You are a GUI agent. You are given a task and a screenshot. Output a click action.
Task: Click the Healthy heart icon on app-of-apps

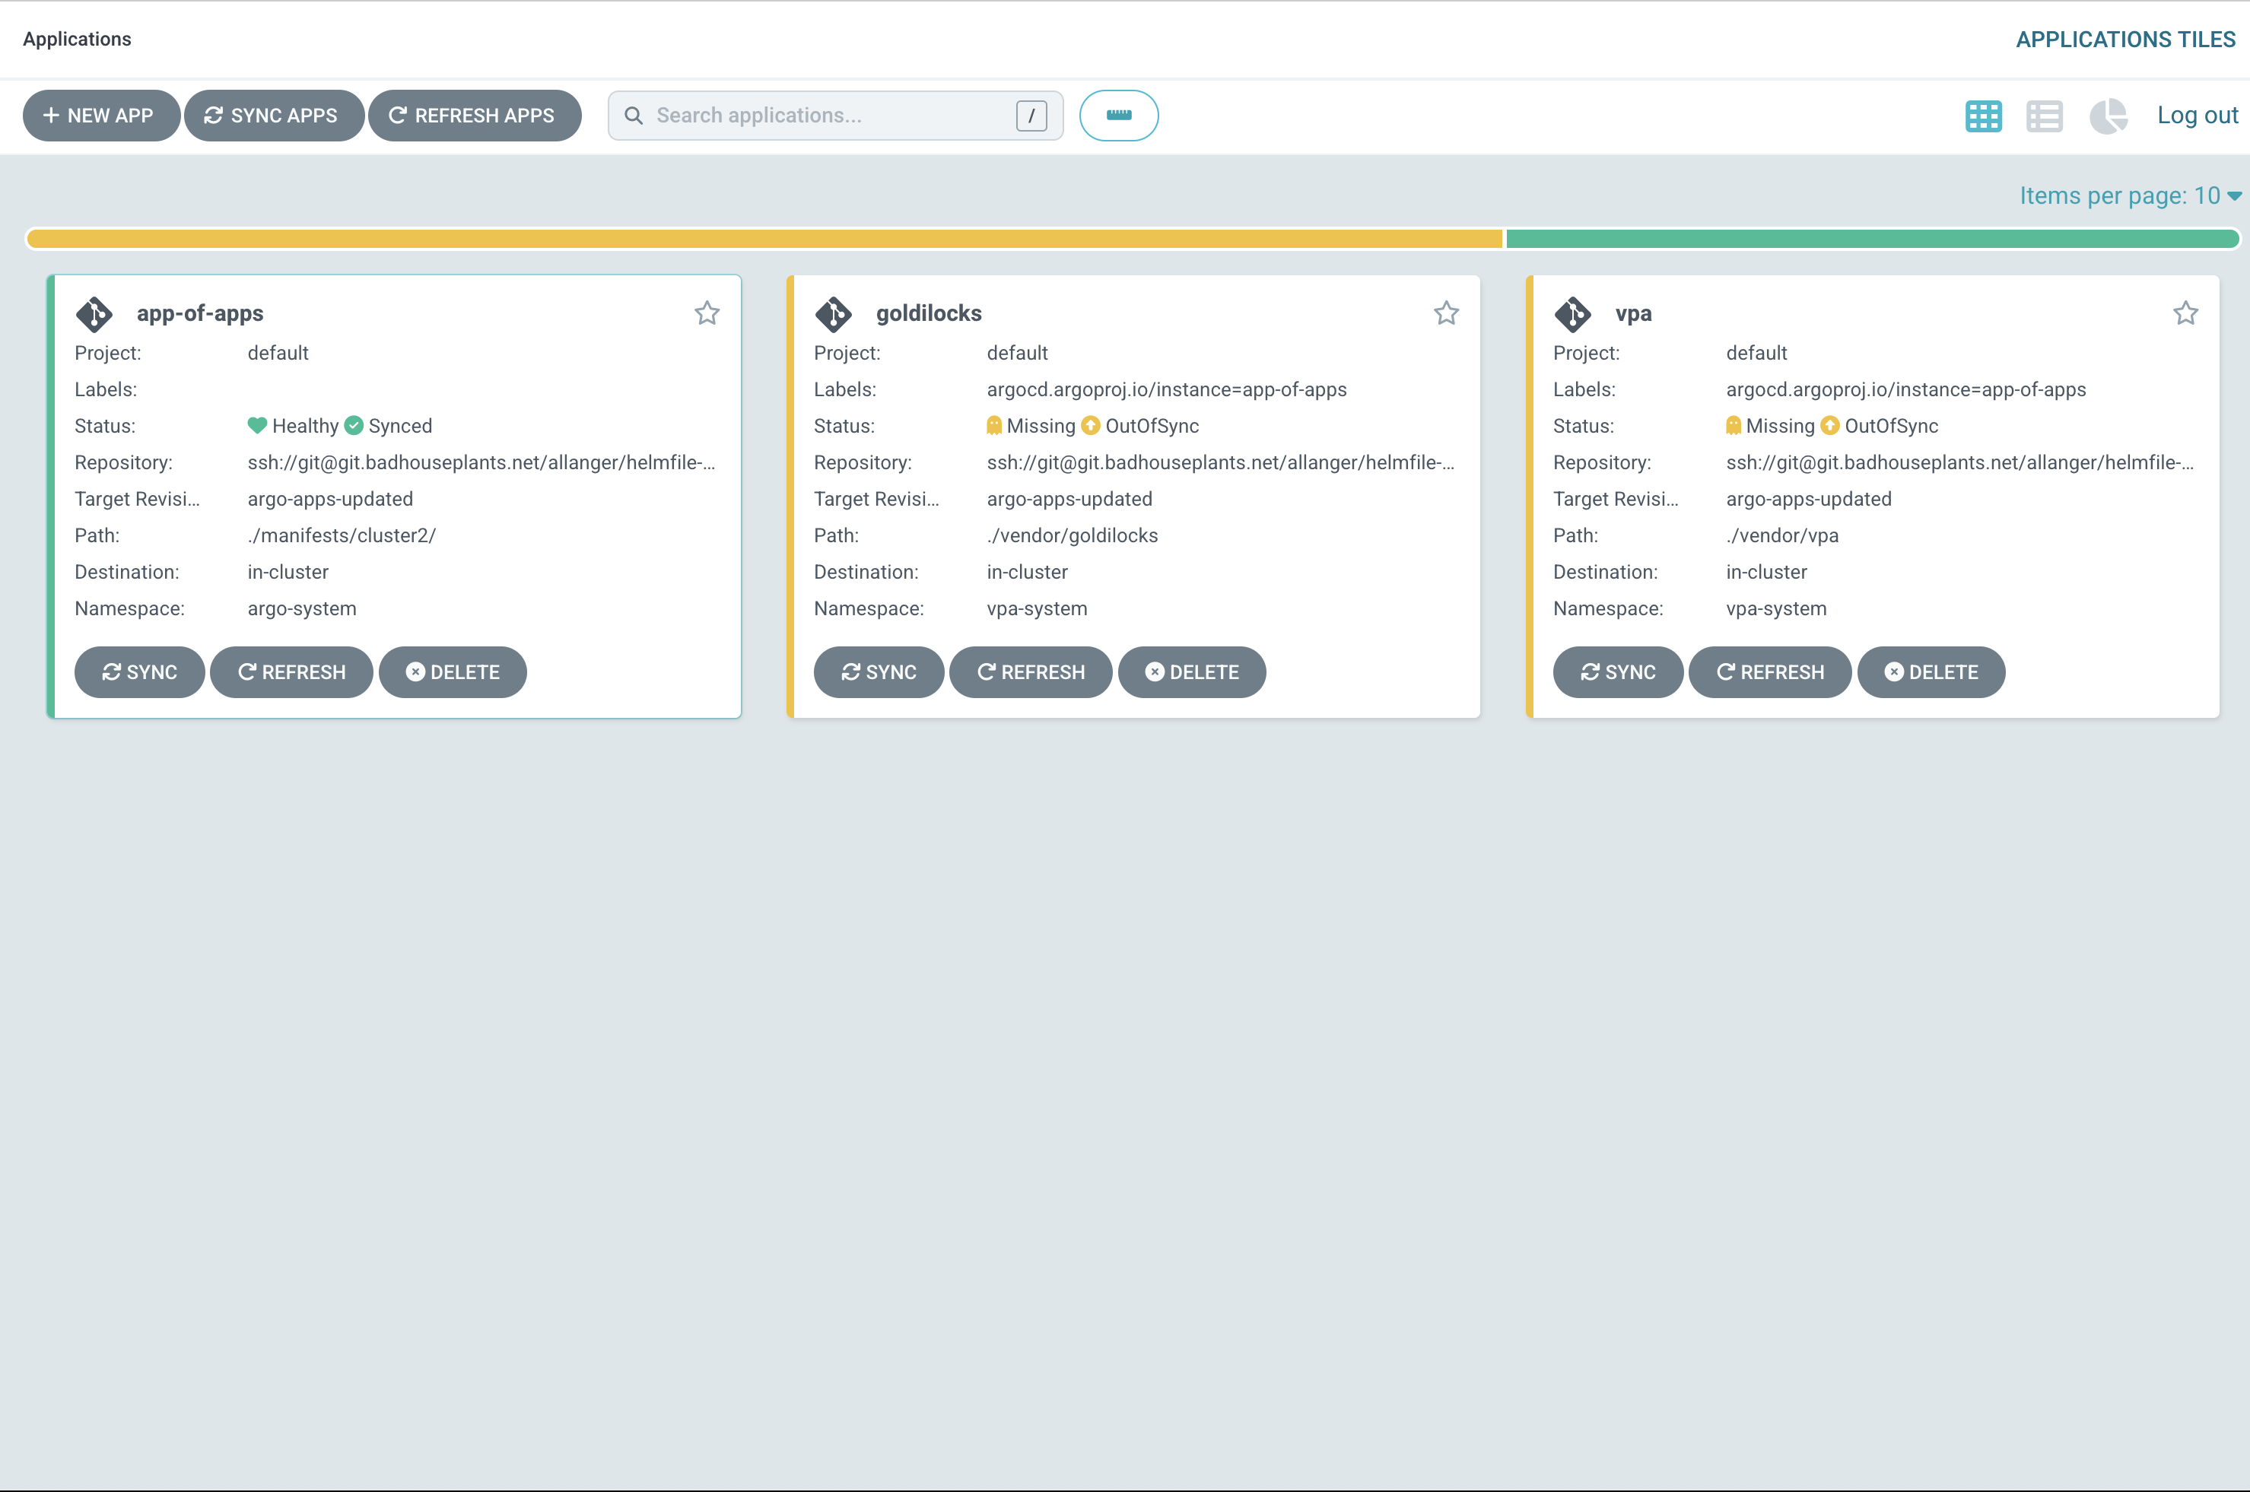257,425
